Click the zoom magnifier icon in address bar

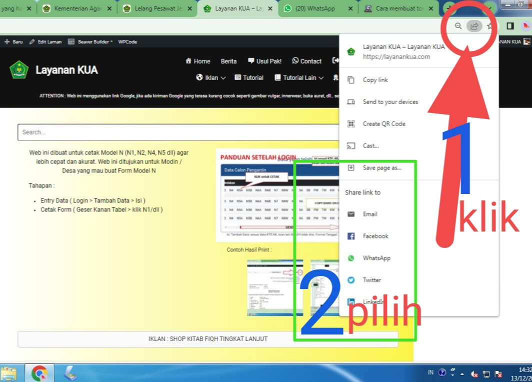pyautogui.click(x=458, y=26)
